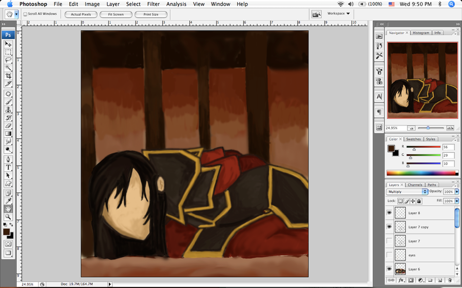Change the screen mode

(x=8, y=253)
